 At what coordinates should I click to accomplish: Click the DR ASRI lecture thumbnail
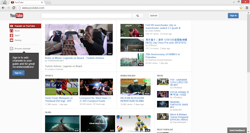tap(135, 87)
